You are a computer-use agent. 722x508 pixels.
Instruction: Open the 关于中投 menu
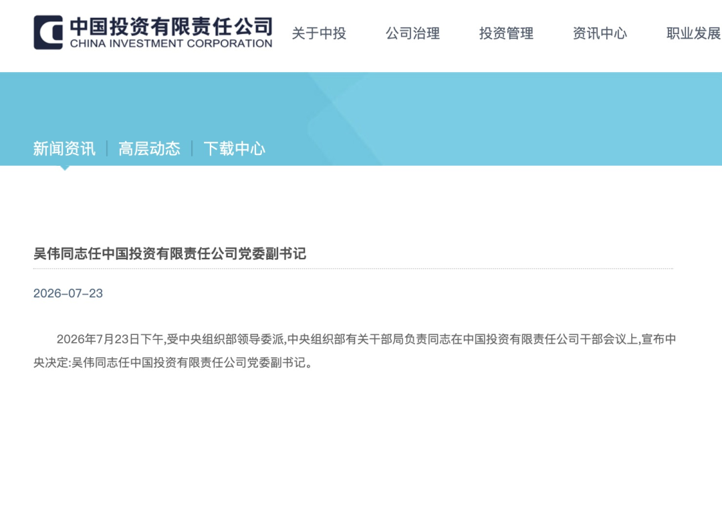pyautogui.click(x=319, y=33)
